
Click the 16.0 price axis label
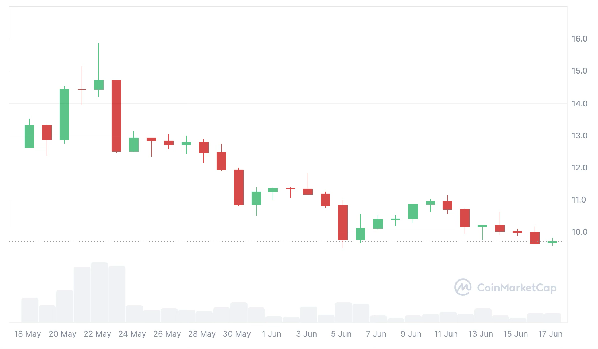579,39
